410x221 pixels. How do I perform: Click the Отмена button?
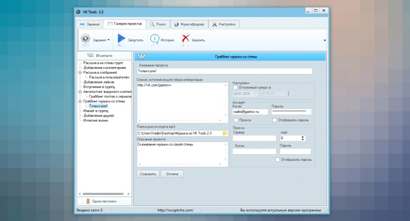[x=172, y=174]
